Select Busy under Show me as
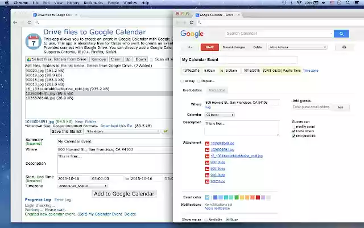 (x=227, y=219)
